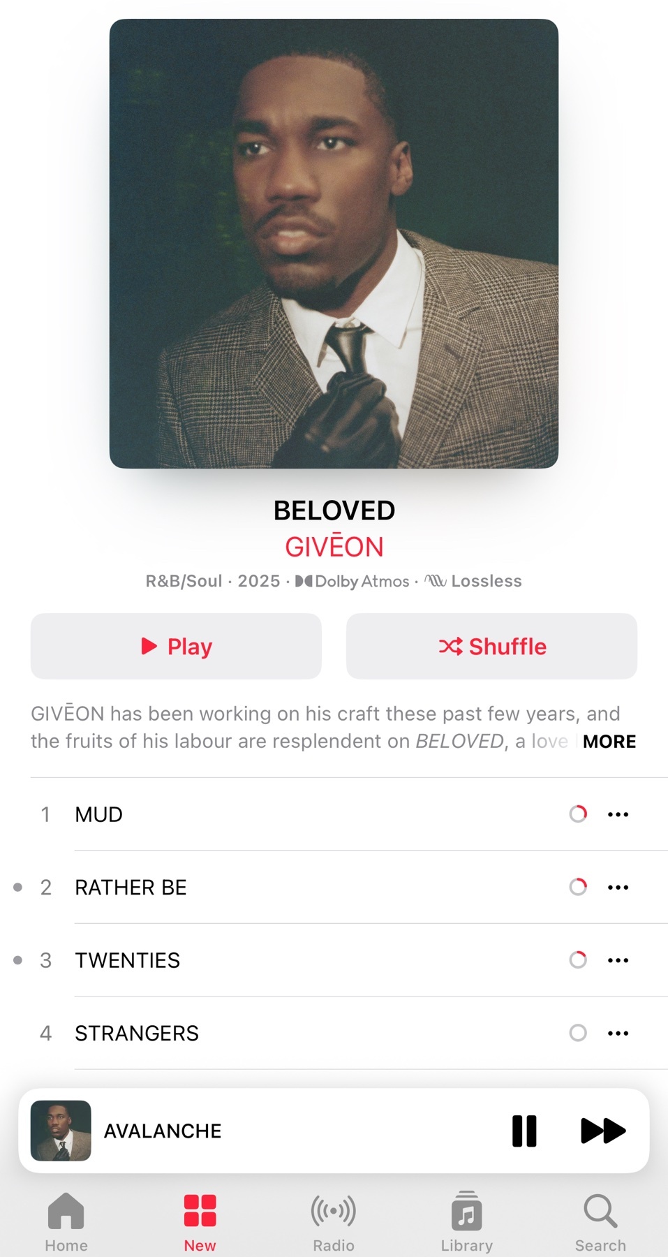Image resolution: width=668 pixels, height=1257 pixels.
Task: Tap the download progress circle for RATHER BE
Action: (x=578, y=887)
